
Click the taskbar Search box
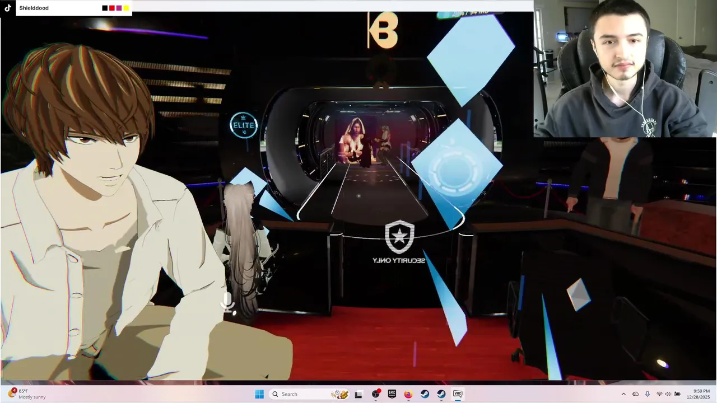tap(310, 394)
